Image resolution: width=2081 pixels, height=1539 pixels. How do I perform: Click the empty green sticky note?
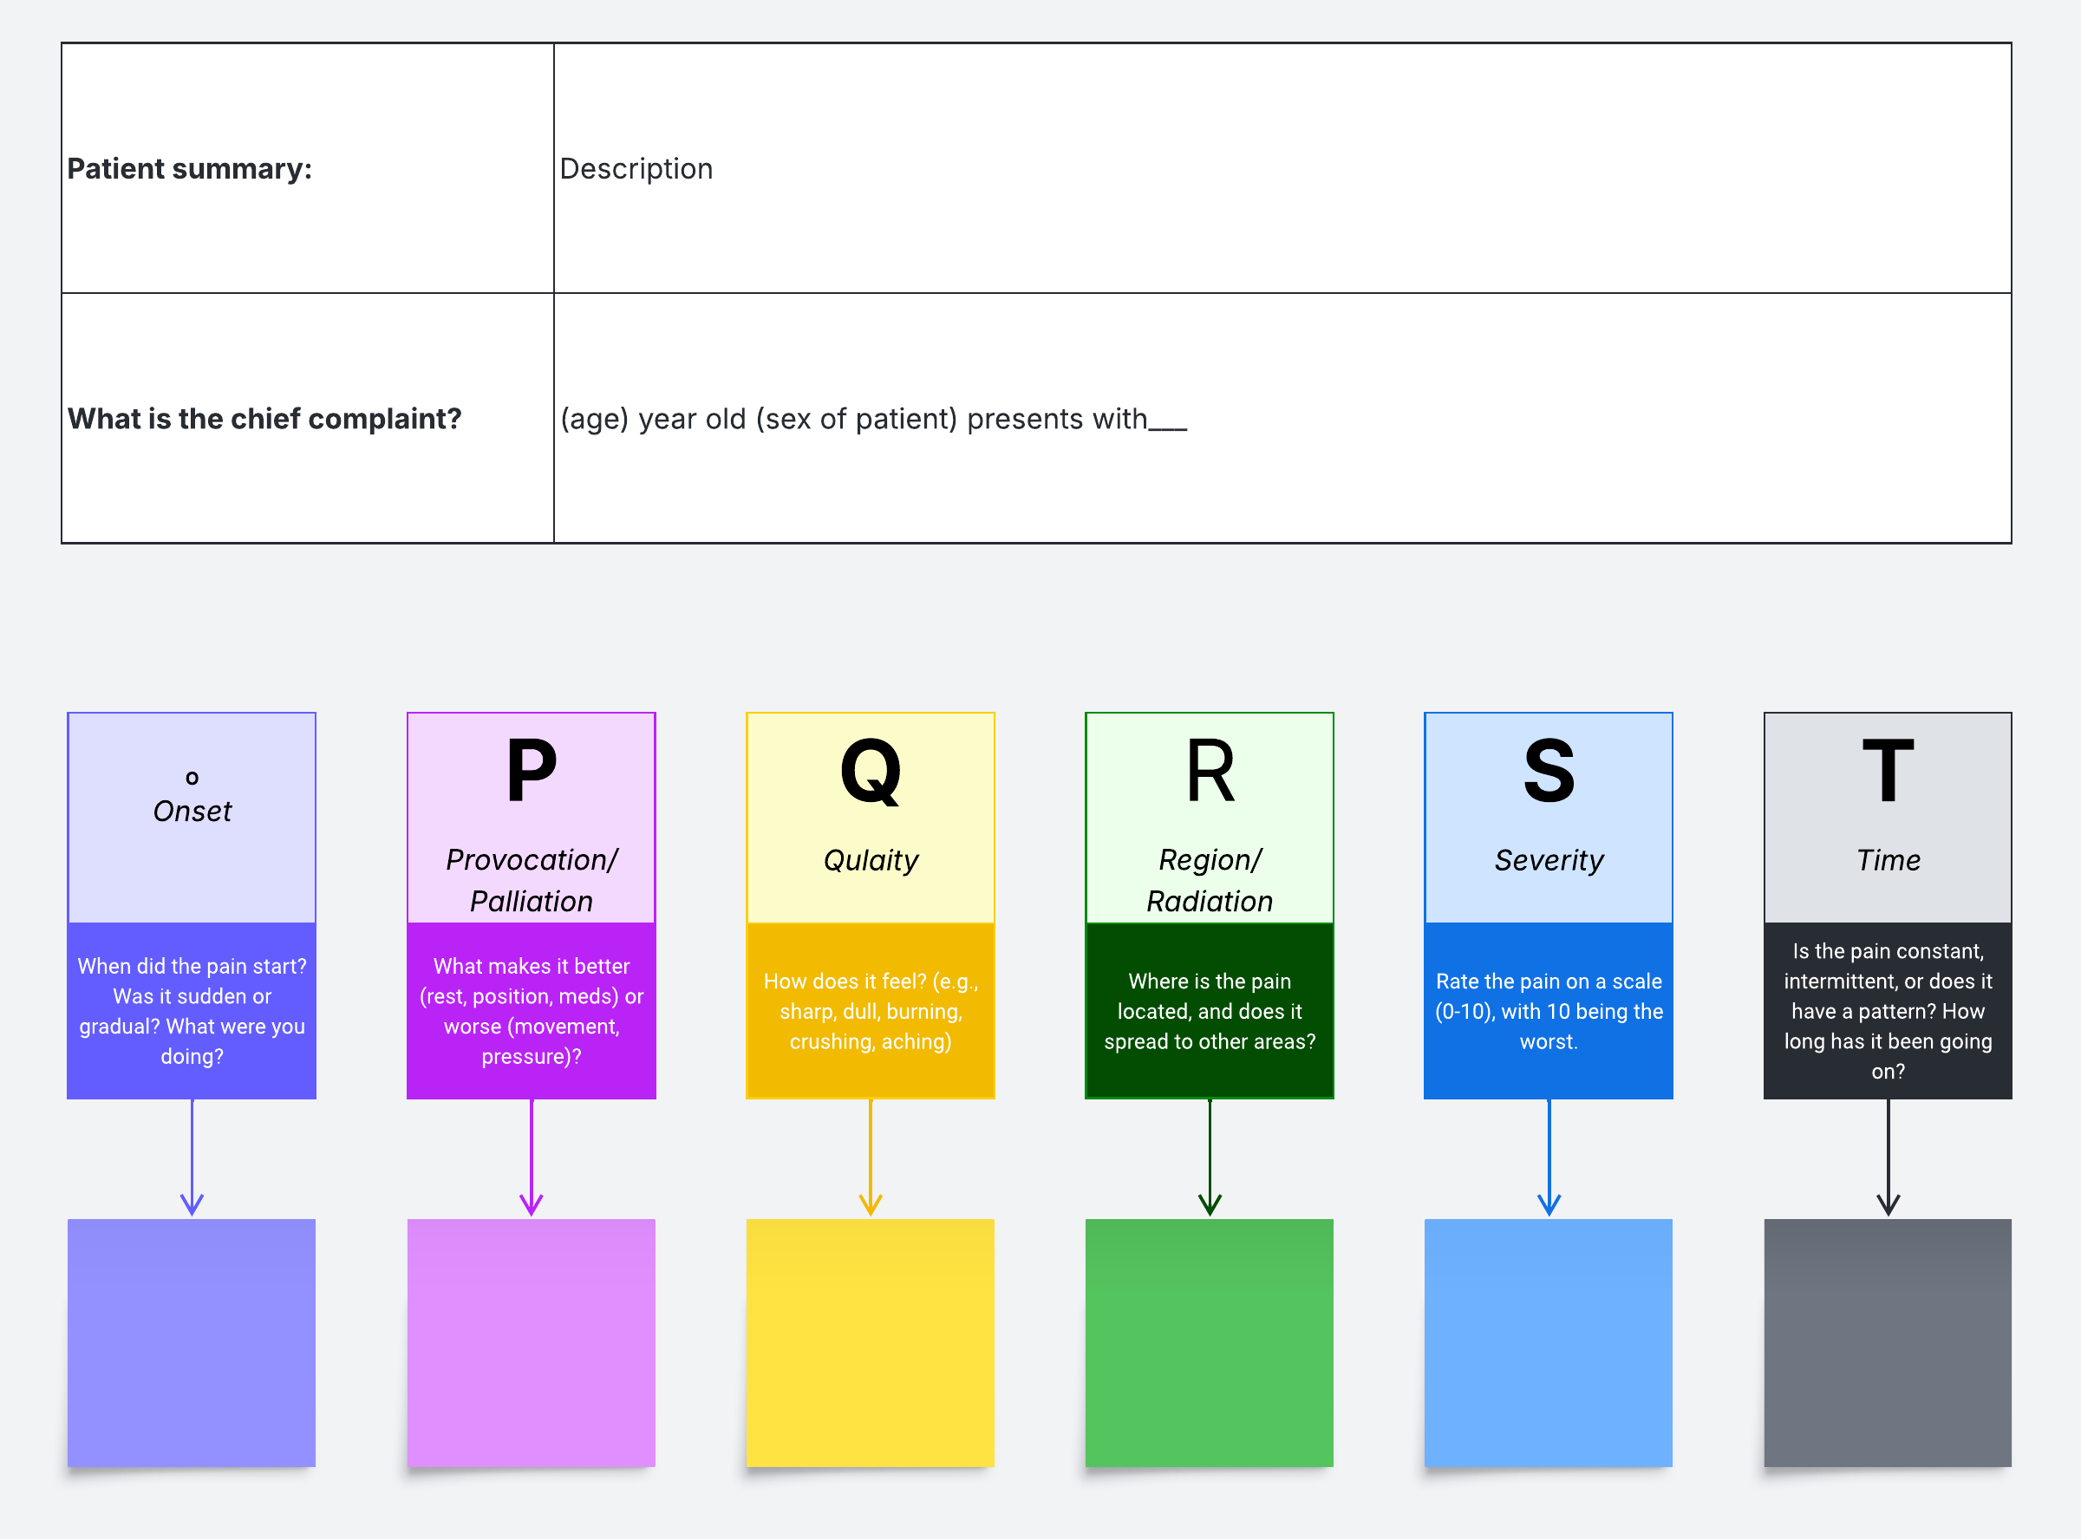1209,1342
